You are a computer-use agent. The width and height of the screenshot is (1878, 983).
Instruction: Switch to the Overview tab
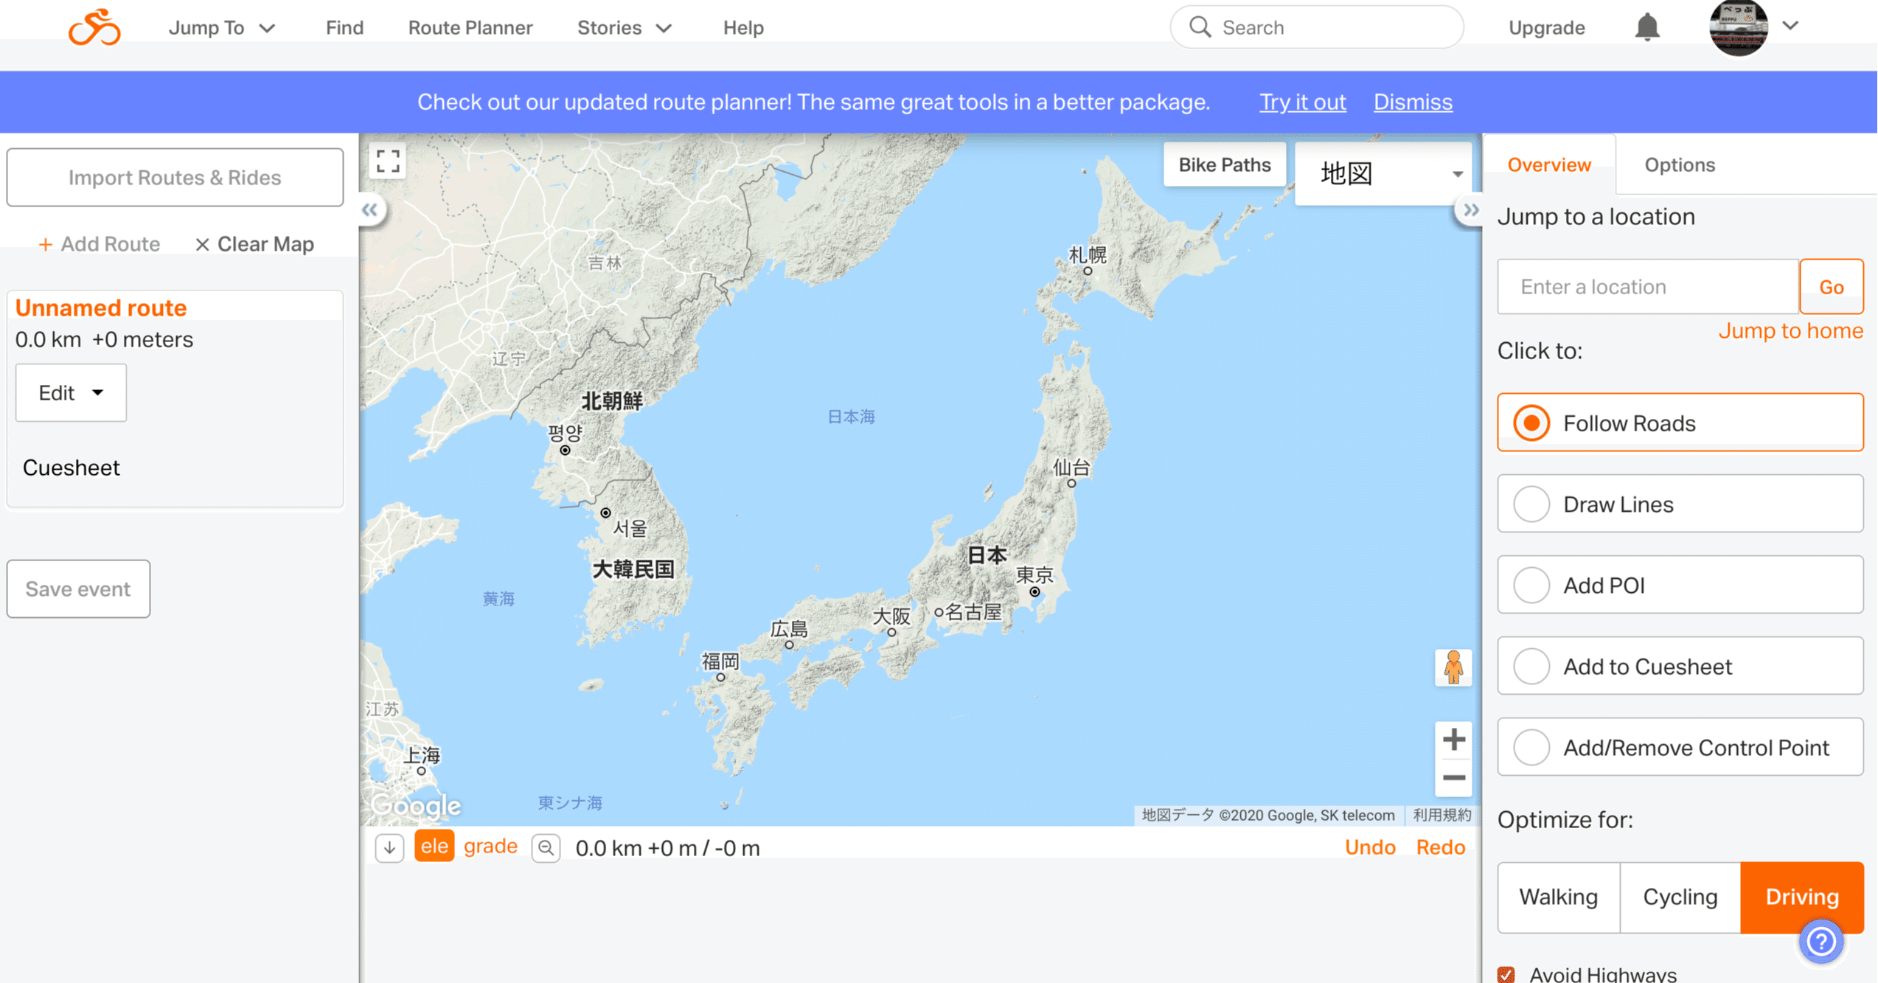pos(1548,164)
